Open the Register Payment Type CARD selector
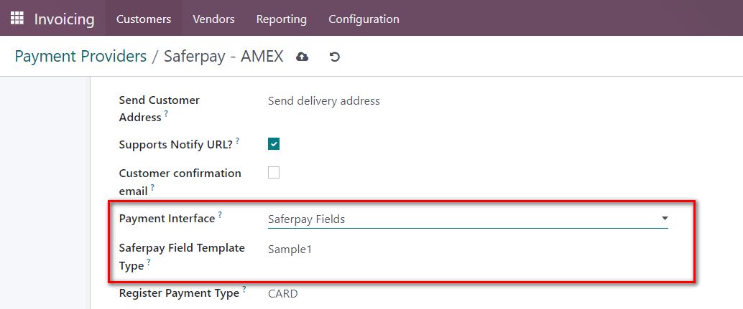 click(x=283, y=293)
